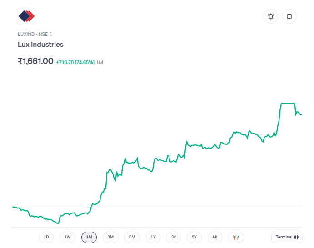Switch chart to 6M range
The height and width of the screenshot is (248, 314).
(132, 237)
